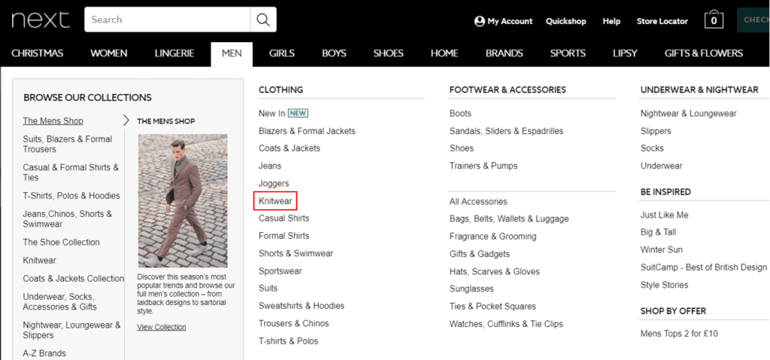
Task: Click the chevron beside The Mens Shop
Action: tap(126, 120)
